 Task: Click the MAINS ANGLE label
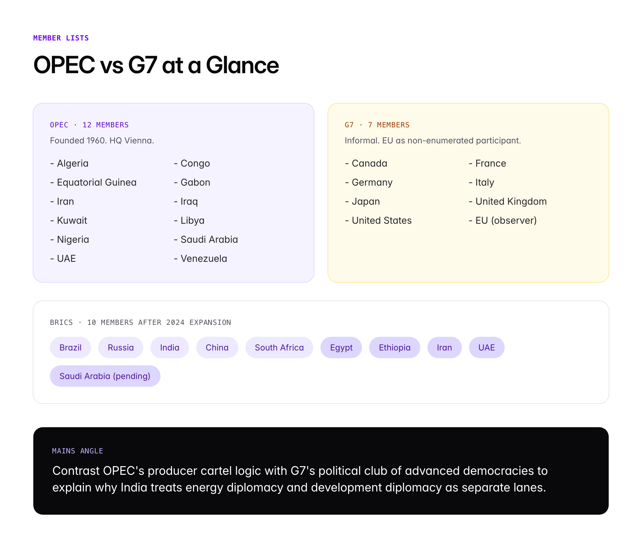pyautogui.click(x=78, y=451)
